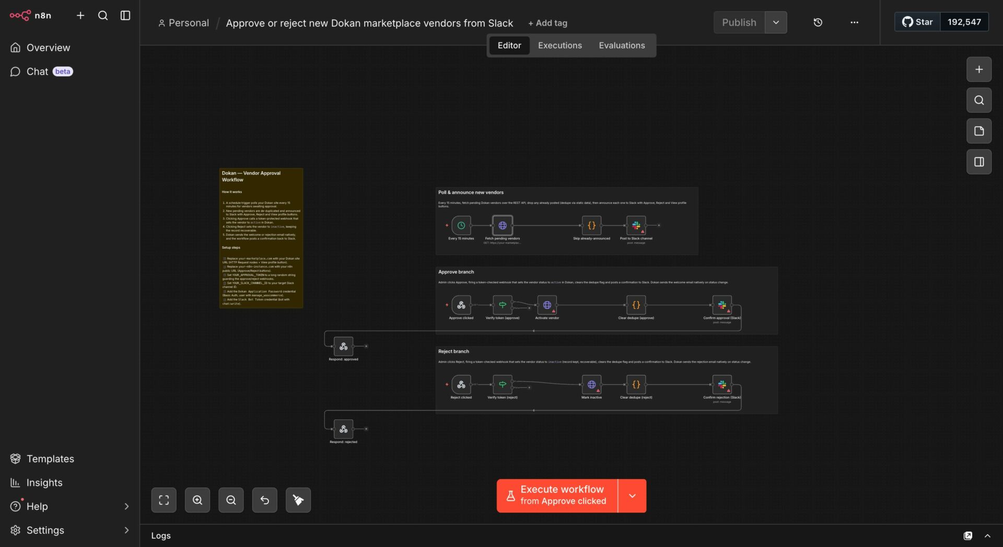
Task: Select the Mark inactive node
Action: click(591, 385)
